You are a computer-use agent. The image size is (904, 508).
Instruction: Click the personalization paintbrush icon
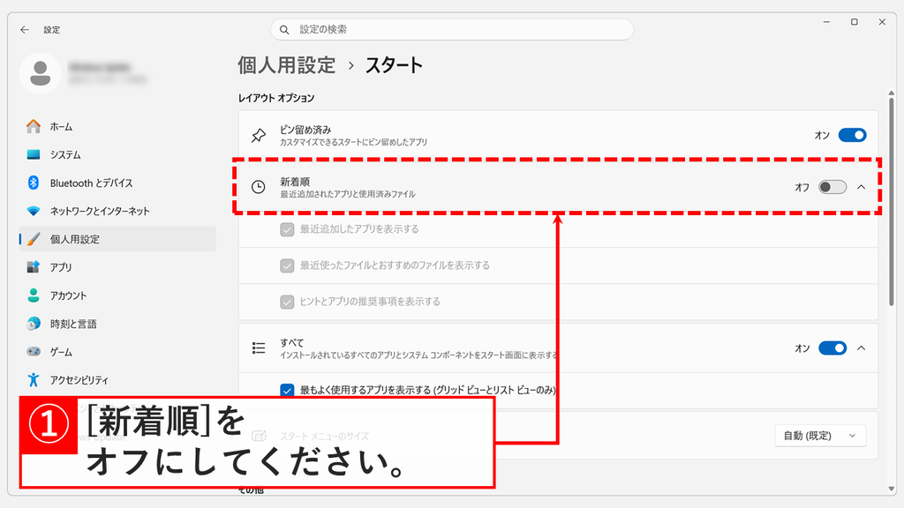(34, 239)
